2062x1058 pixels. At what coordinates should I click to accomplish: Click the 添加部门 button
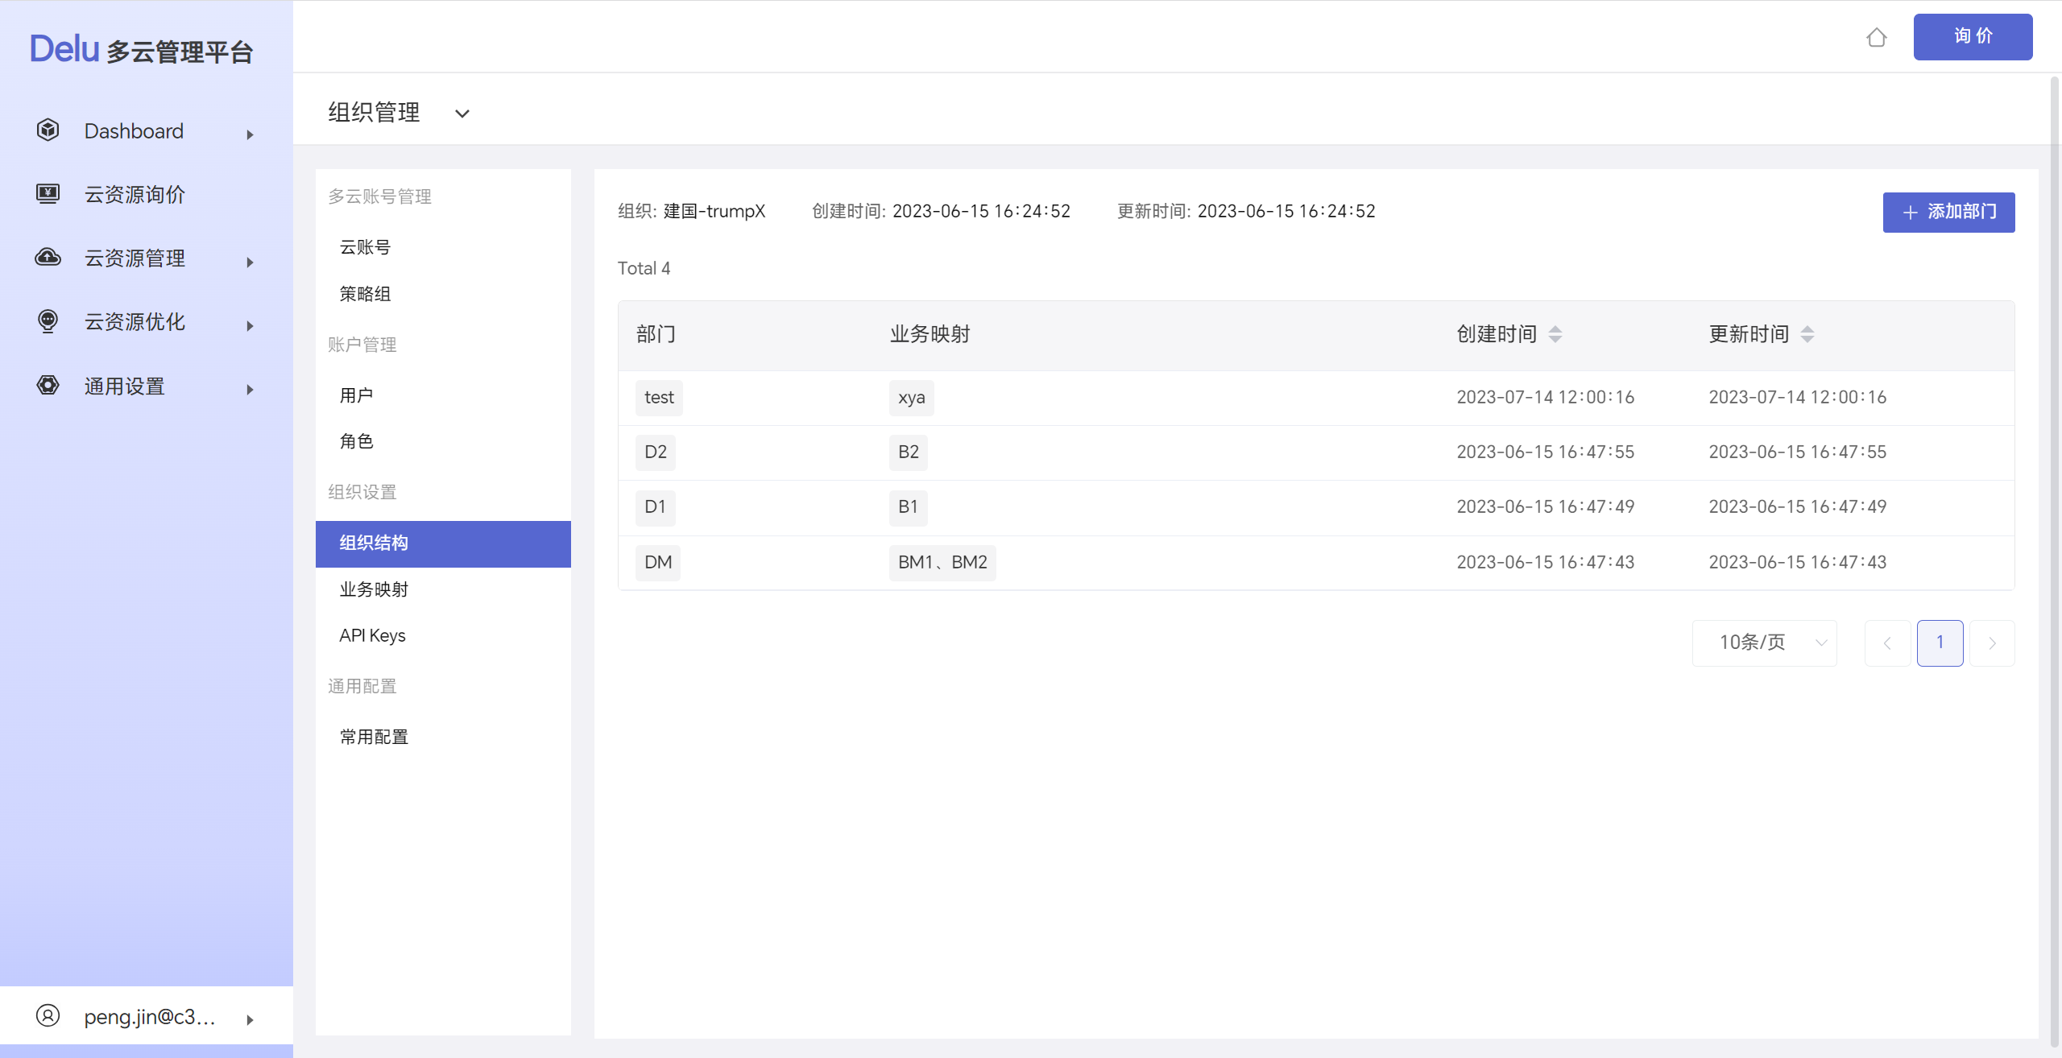[x=1948, y=212]
